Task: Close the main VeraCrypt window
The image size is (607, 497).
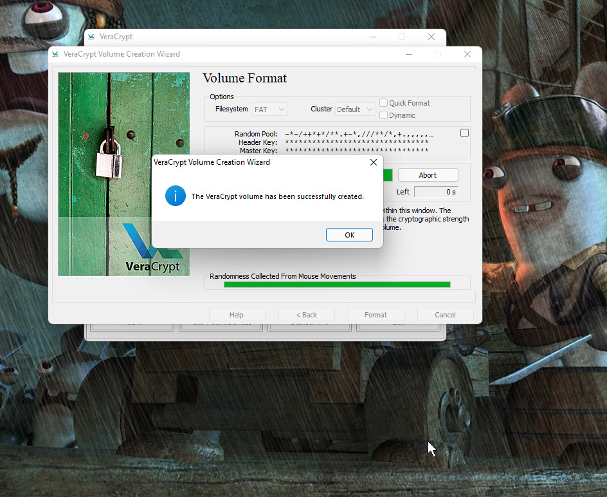Action: click(431, 37)
